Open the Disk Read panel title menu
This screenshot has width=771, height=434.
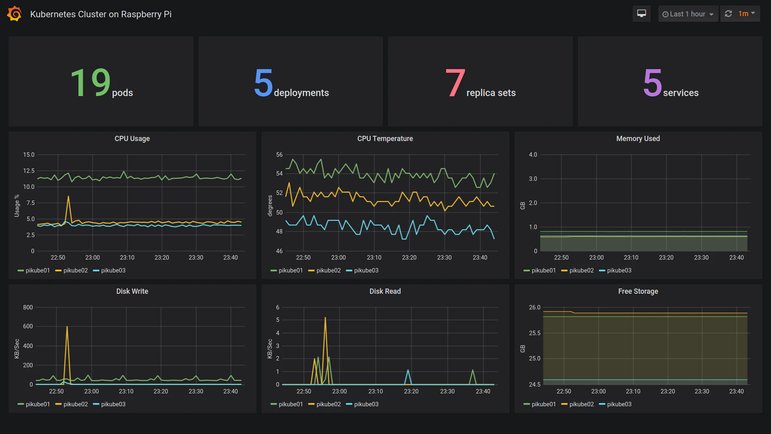(385, 291)
